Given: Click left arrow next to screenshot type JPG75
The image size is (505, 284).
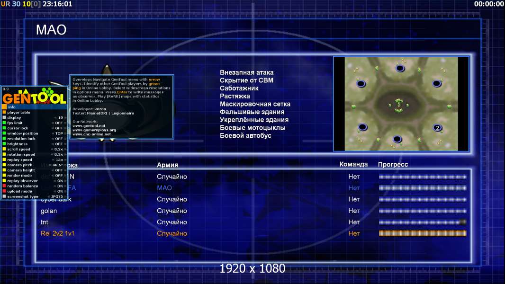Looking at the screenshot, I should [49, 196].
